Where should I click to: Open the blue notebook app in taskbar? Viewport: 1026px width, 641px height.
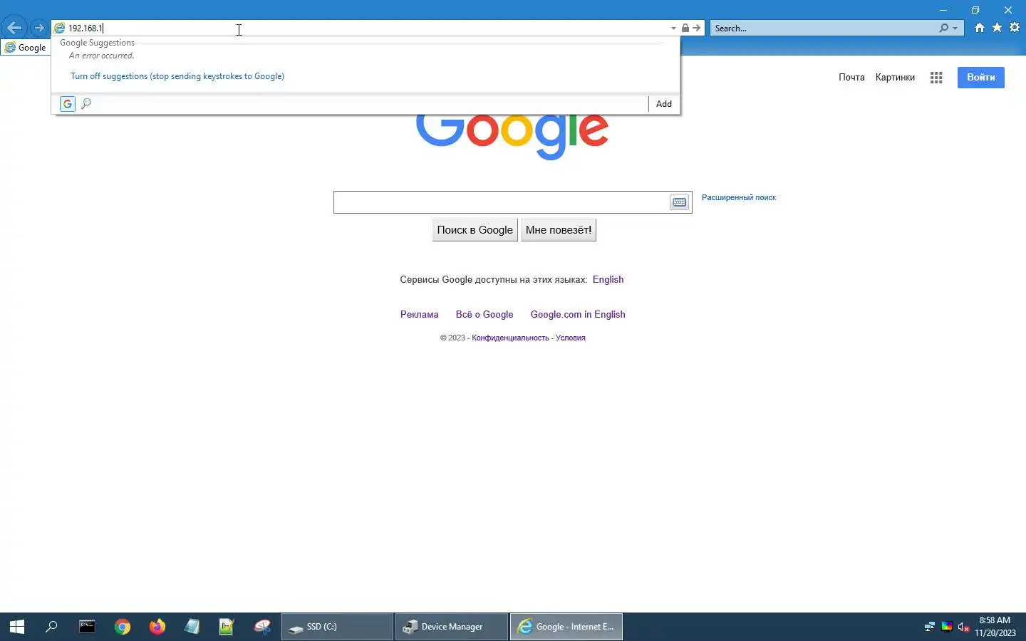[192, 627]
